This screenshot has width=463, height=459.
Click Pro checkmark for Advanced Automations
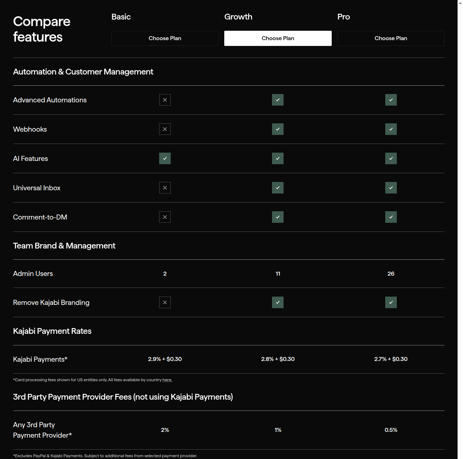tap(391, 100)
